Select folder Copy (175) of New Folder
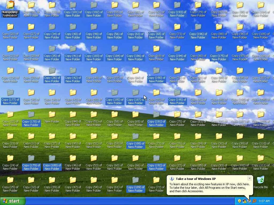The height and width of the screenshot is (205, 274). coord(219,53)
